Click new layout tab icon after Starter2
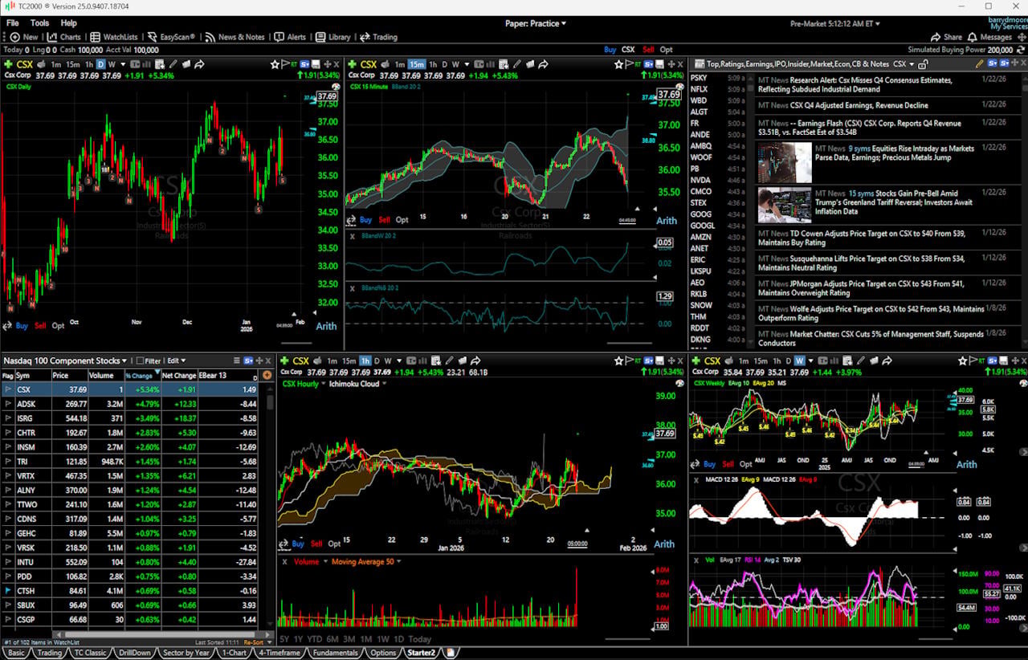This screenshot has height=660, width=1028. point(451,653)
